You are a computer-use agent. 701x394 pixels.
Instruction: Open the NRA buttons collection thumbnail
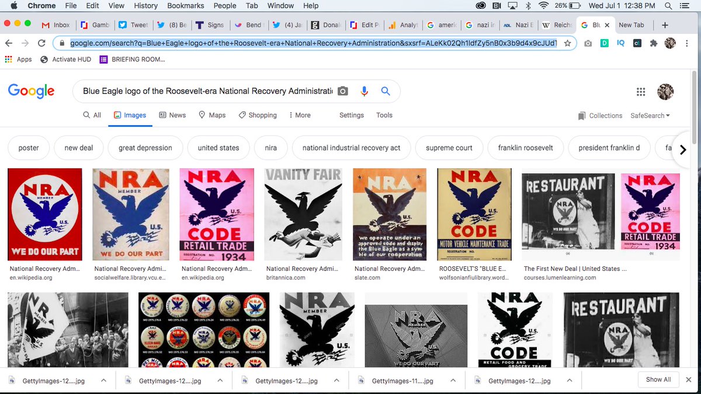pyautogui.click(x=204, y=330)
